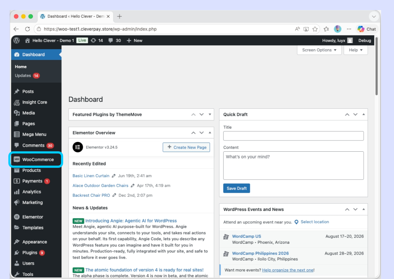Viewport: 394px width, 279px height.
Task: Move Elementor Overview panel up
Action: point(193,133)
